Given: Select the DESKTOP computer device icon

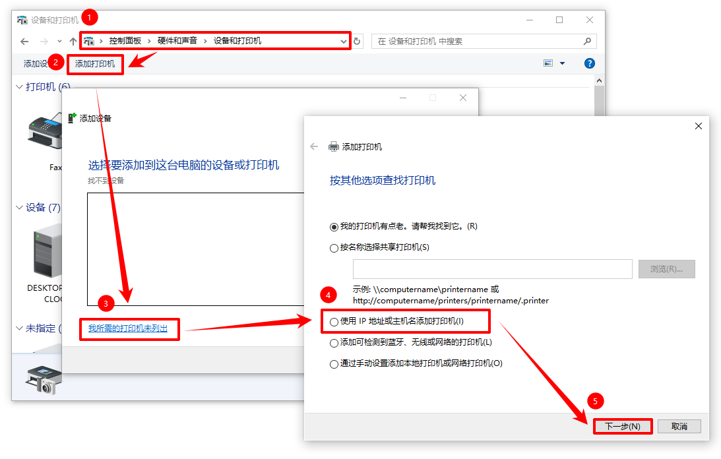Looking at the screenshot, I should [x=47, y=251].
